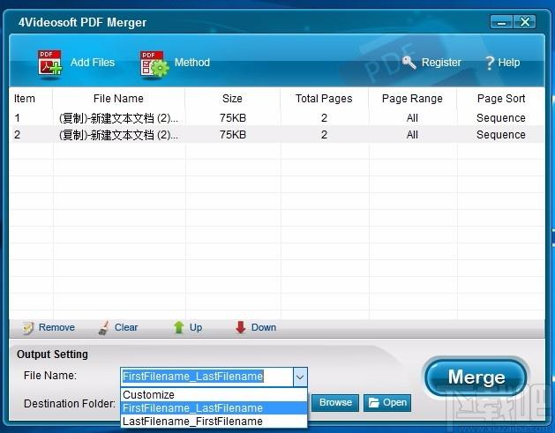Click item number 2 cell

[x=17, y=135]
